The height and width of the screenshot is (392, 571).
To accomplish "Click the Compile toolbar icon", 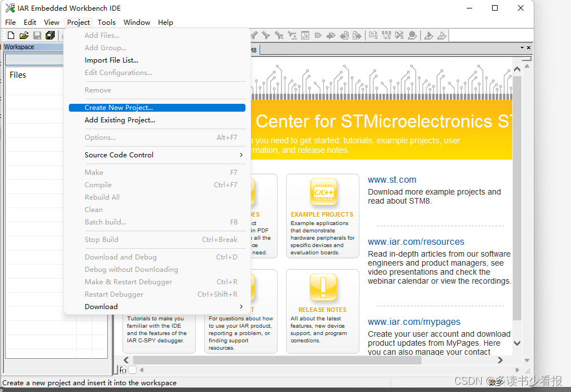I will [x=373, y=36].
